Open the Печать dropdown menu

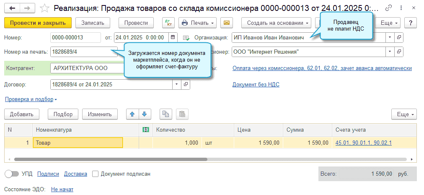pyautogui.click(x=198, y=23)
